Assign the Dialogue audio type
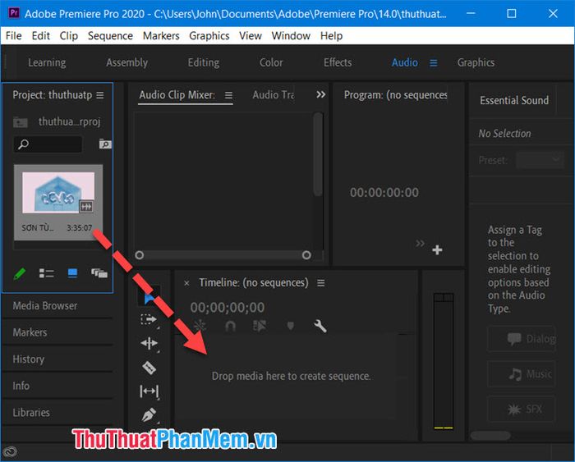This screenshot has width=575, height=462. 521,339
